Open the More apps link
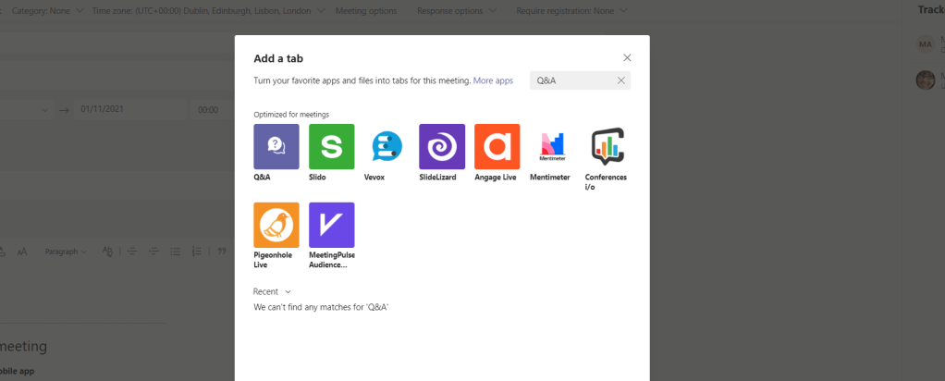Screen dimensions: 945x381 [493, 81]
